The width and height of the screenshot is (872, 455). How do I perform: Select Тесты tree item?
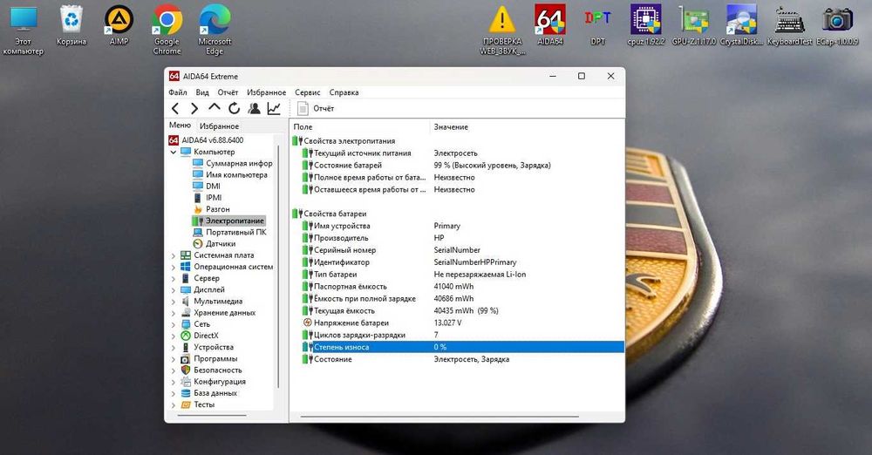tap(197, 404)
